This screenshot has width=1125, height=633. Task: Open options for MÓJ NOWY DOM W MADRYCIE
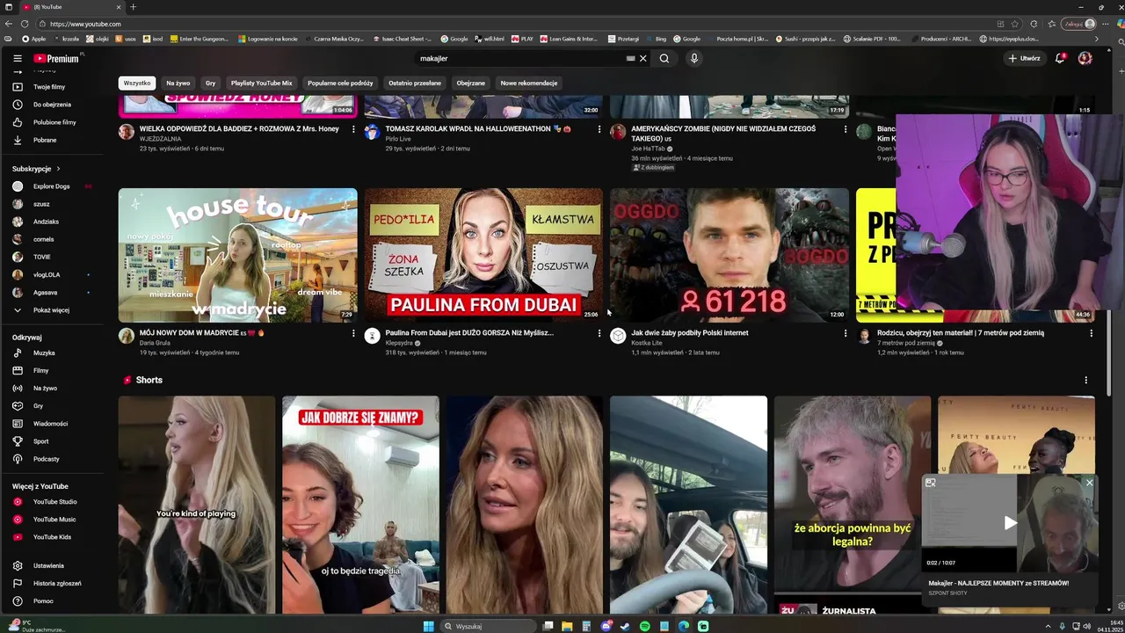click(x=353, y=333)
